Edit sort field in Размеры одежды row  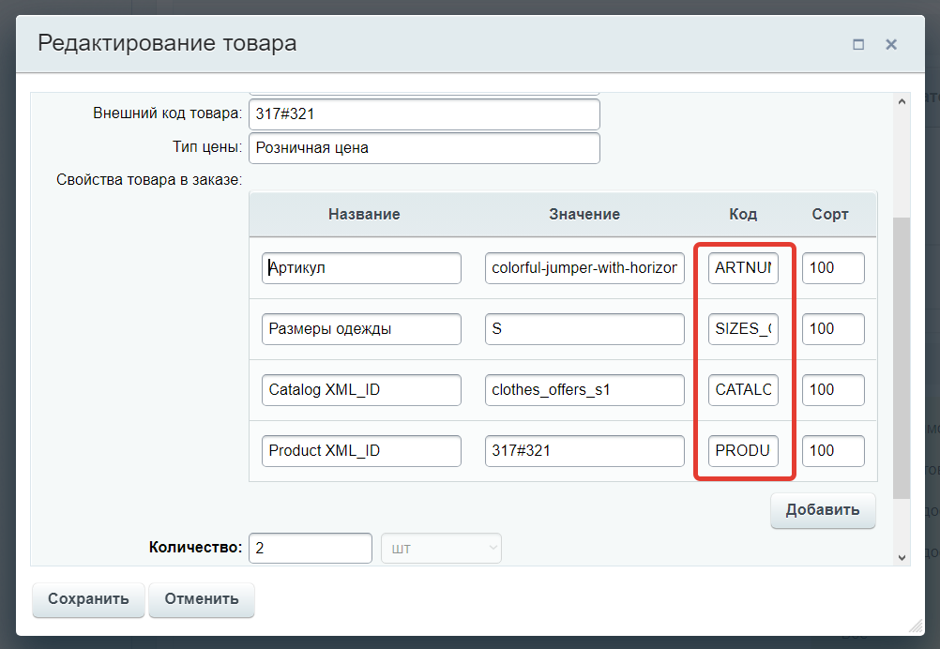(833, 329)
